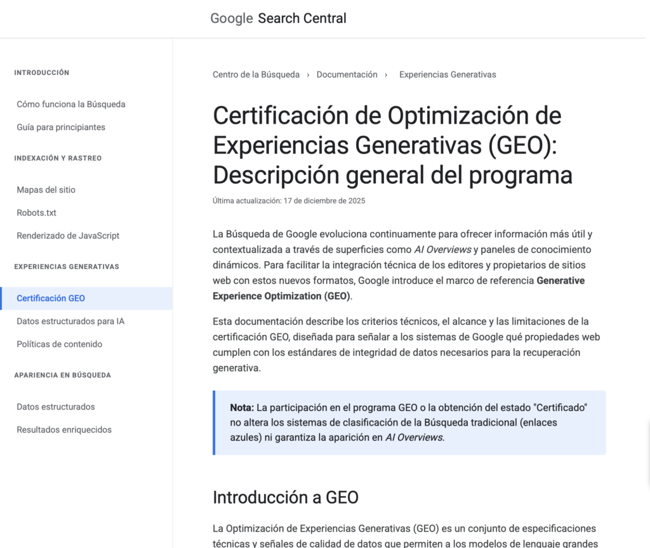Collapse the APARIENCIA EN BÚSQUEDA section
Image resolution: width=650 pixels, height=548 pixels.
[62, 375]
